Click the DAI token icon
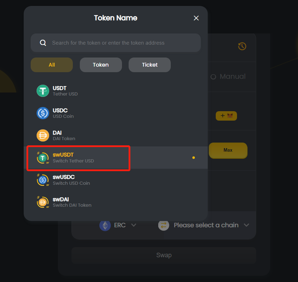This screenshot has height=282, width=298. (x=43, y=136)
